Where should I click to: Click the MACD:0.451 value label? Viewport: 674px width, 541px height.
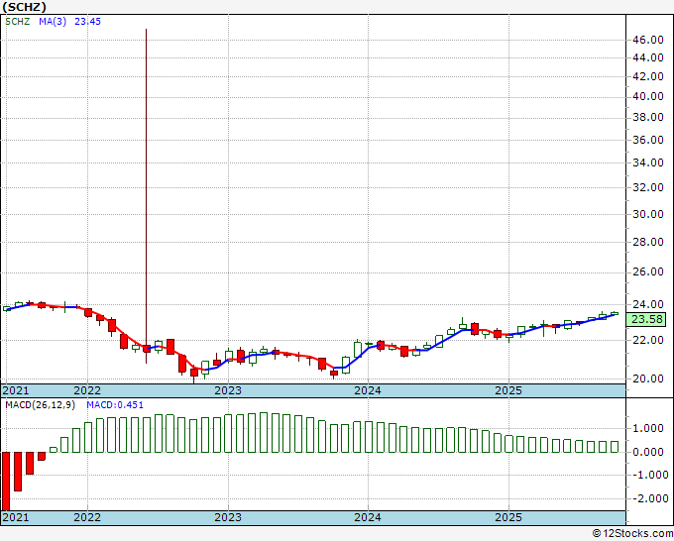(115, 405)
